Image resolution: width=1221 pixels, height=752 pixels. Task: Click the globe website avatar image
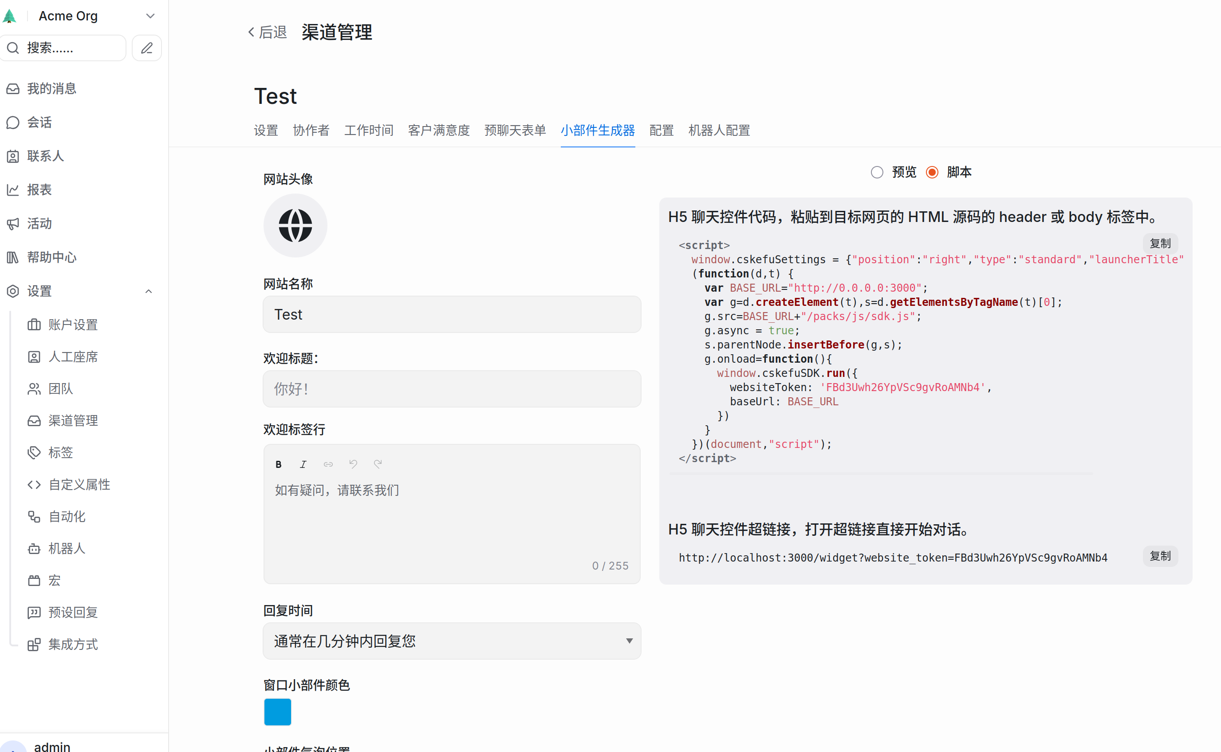(x=295, y=226)
